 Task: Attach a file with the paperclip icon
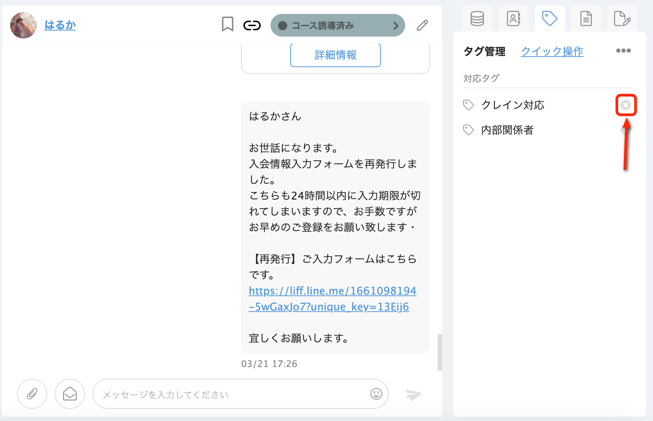pos(32,393)
